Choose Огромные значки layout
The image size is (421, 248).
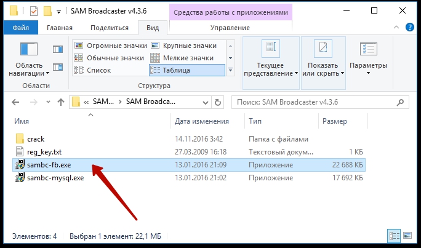(x=111, y=46)
